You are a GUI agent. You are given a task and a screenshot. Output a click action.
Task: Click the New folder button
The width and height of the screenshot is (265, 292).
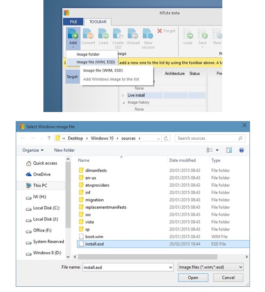click(64, 150)
